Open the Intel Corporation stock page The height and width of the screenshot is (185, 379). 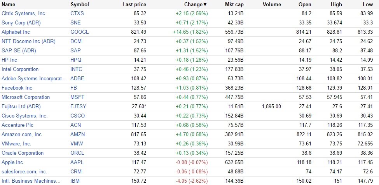tap(20, 69)
